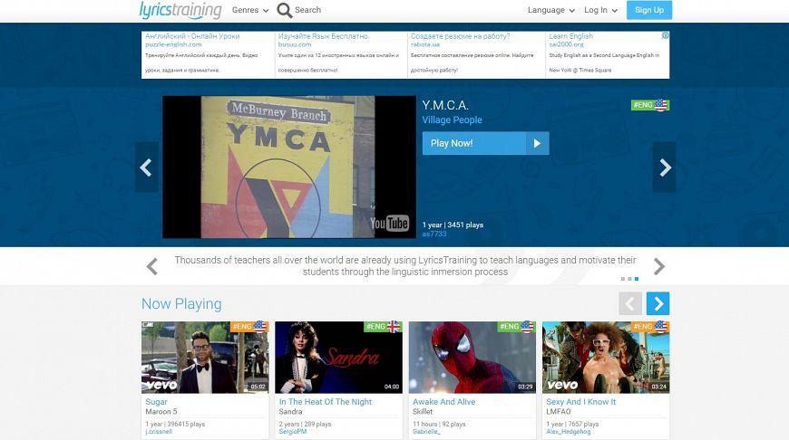
Task: Open the Sugar video thumbnail
Action: click(x=205, y=357)
